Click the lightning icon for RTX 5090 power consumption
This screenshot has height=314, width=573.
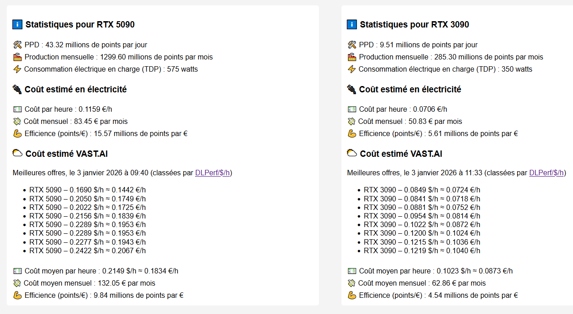coord(17,69)
